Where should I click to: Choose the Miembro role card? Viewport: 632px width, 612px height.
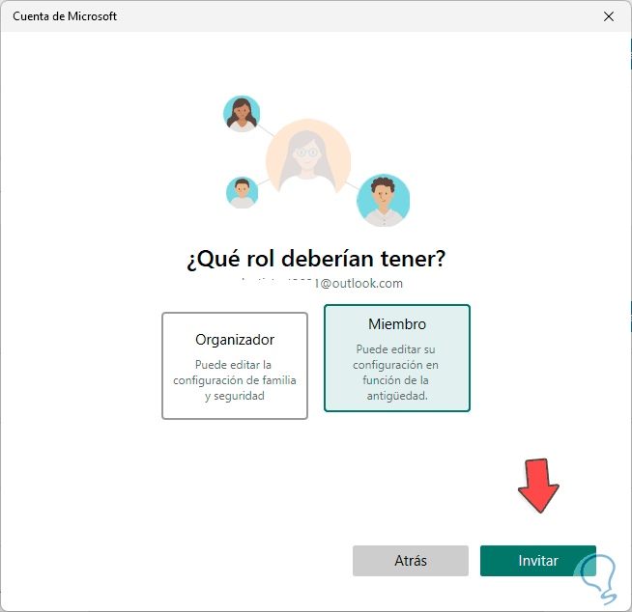click(397, 358)
